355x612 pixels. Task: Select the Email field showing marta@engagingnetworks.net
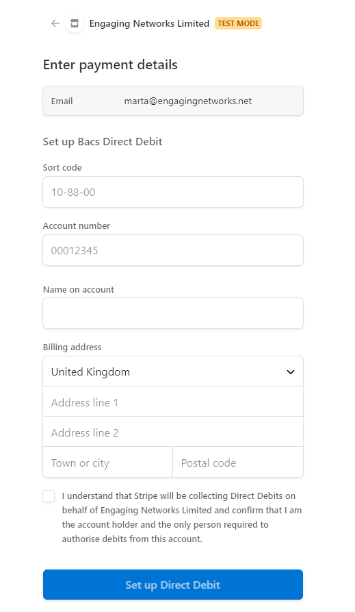coord(173,101)
